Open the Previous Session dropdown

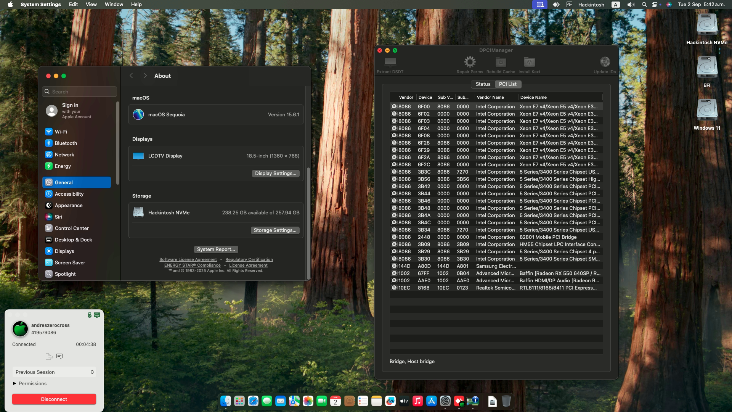54,372
